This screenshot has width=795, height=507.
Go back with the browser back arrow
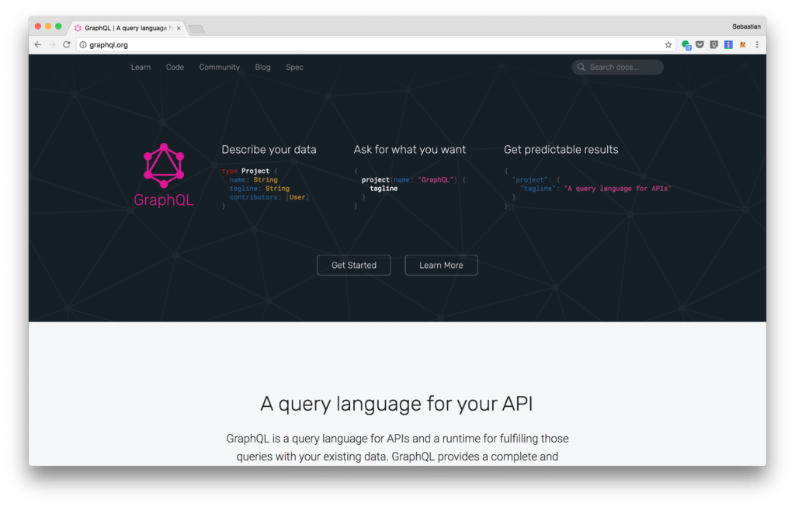point(38,44)
